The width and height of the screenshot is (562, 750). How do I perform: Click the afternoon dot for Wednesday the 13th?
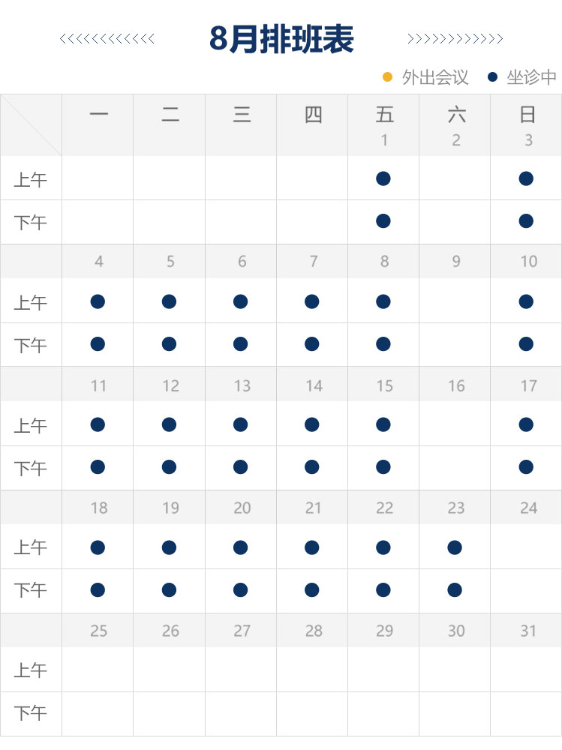[241, 467]
